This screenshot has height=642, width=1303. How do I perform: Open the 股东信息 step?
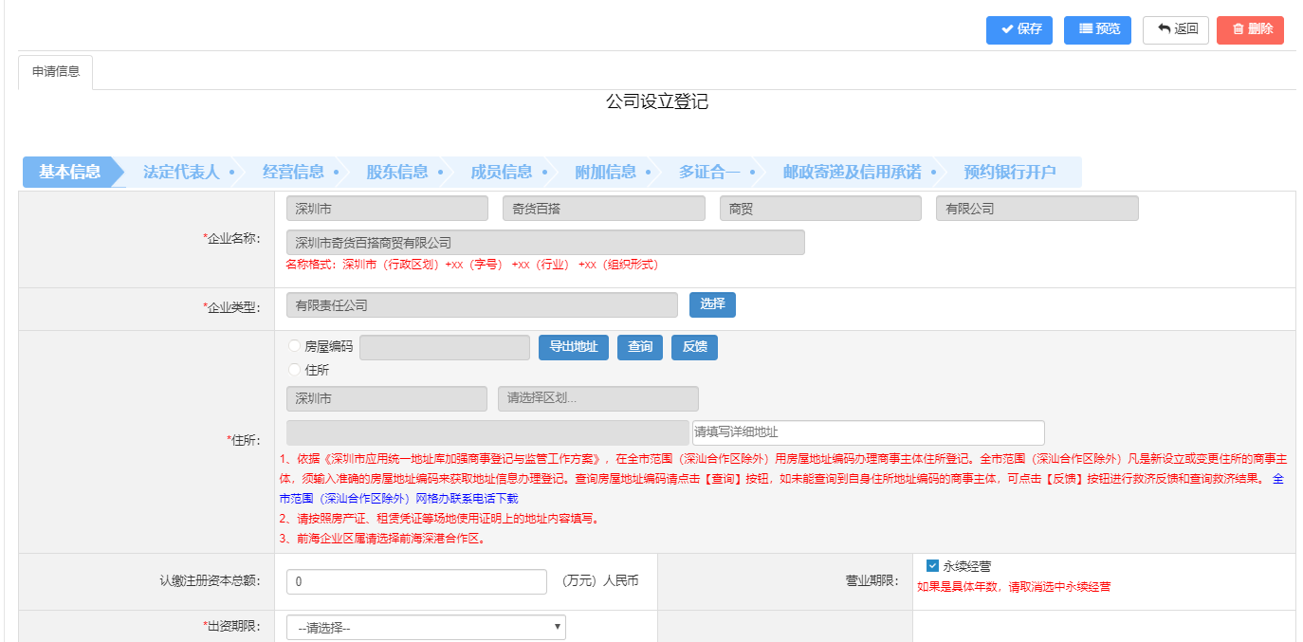(x=397, y=172)
